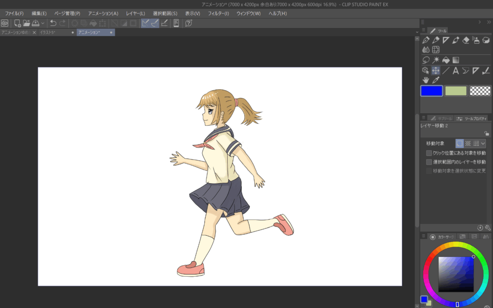Choose the Auto Select magic wand tool
The width and height of the screenshot is (493, 308).
(436, 60)
